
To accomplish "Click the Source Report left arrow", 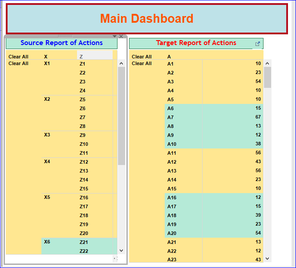I will point(114,258).
